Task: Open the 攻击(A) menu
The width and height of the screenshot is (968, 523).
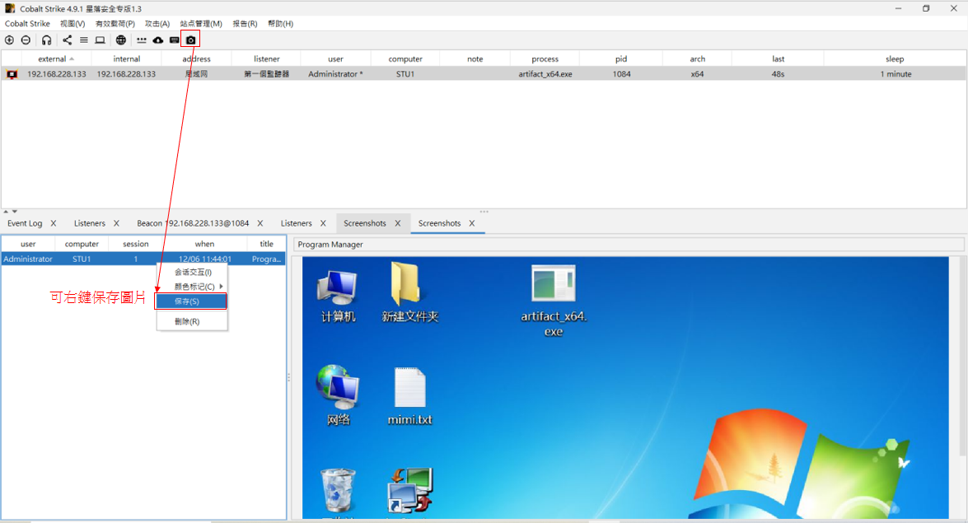Action: [x=157, y=23]
